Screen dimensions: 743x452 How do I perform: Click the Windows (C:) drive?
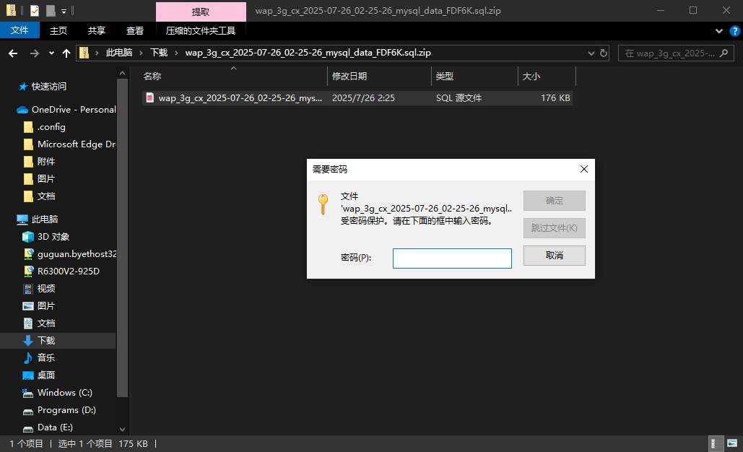[x=65, y=393]
